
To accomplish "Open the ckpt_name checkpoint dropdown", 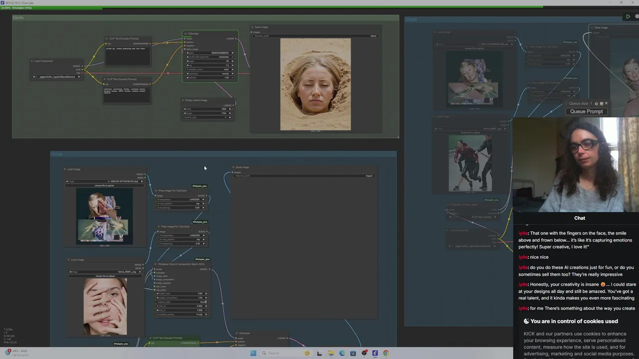I will point(56,77).
